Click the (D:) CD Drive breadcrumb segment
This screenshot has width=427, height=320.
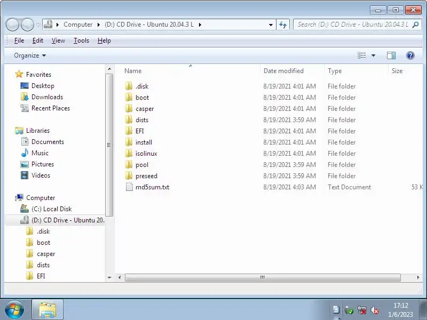coord(149,25)
